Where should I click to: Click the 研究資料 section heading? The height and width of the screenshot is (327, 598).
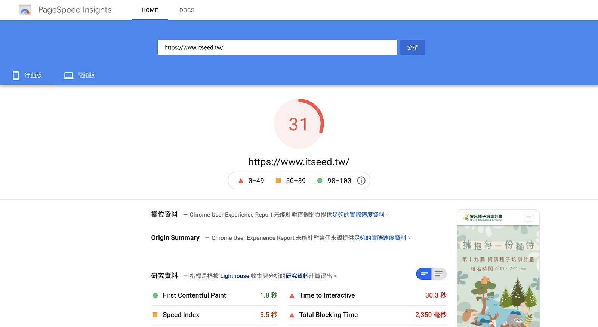click(x=164, y=275)
